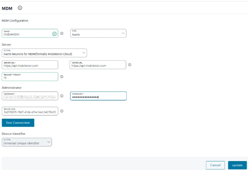Click the update button

(x=238, y=165)
